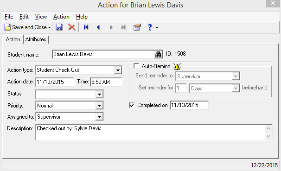This screenshot has width=281, height=171.
Task: Click in the Student name field
Action: 103,54
